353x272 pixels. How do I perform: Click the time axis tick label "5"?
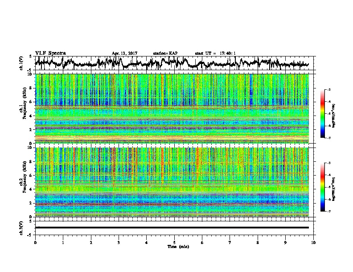[x=174, y=243]
